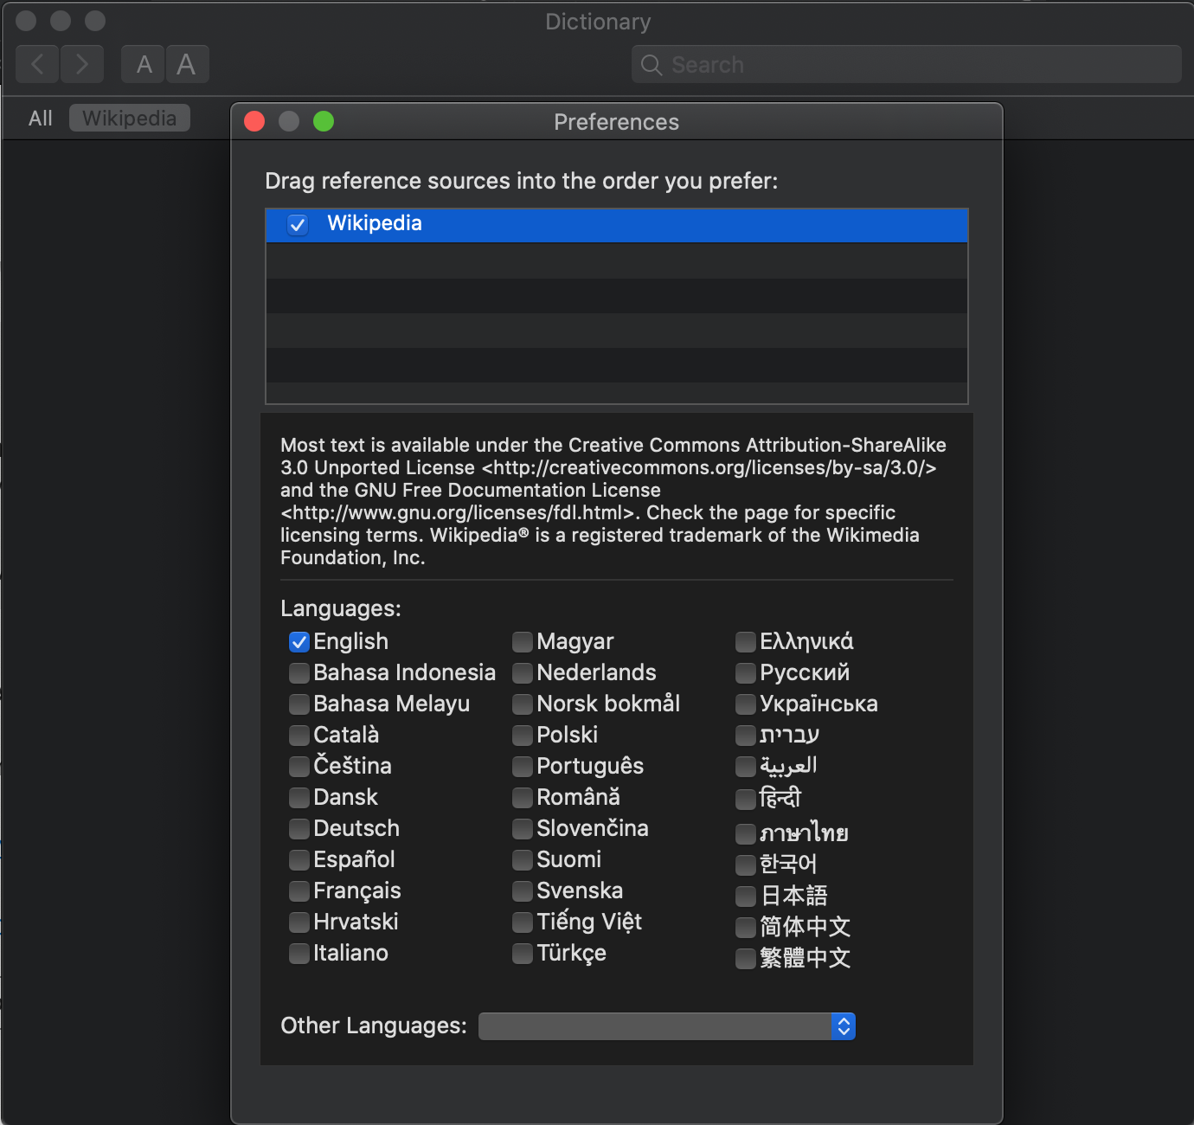Switch to the All tab

pos(41,119)
